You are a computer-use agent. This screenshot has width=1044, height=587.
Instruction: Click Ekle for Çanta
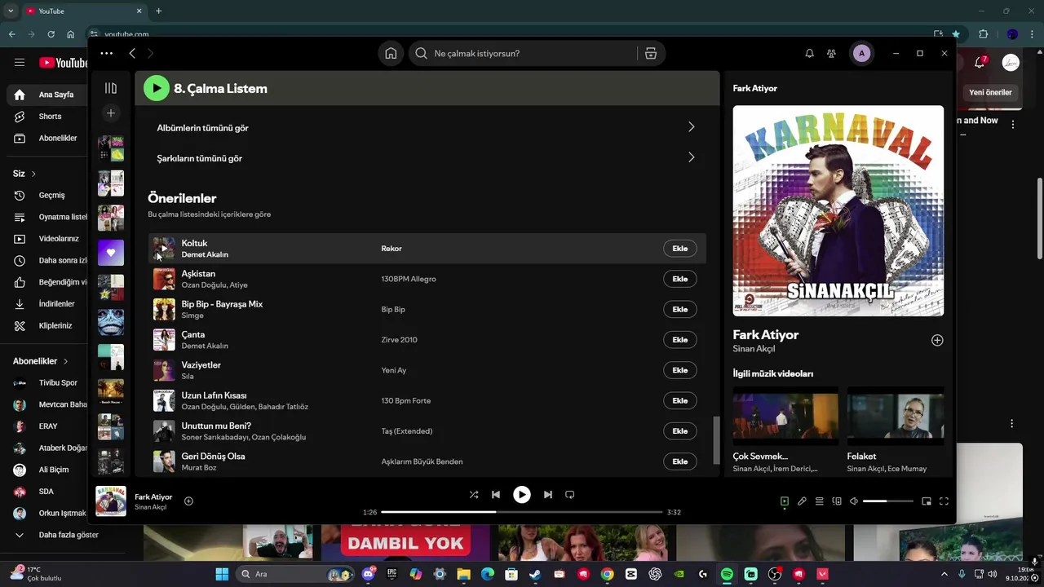[680, 340]
